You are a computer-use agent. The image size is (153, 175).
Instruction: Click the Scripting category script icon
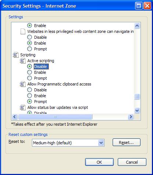tap(16, 55)
